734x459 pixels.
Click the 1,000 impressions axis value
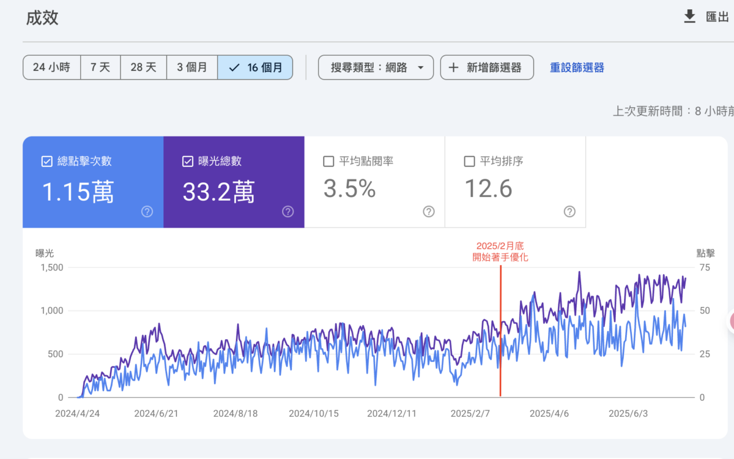52,311
